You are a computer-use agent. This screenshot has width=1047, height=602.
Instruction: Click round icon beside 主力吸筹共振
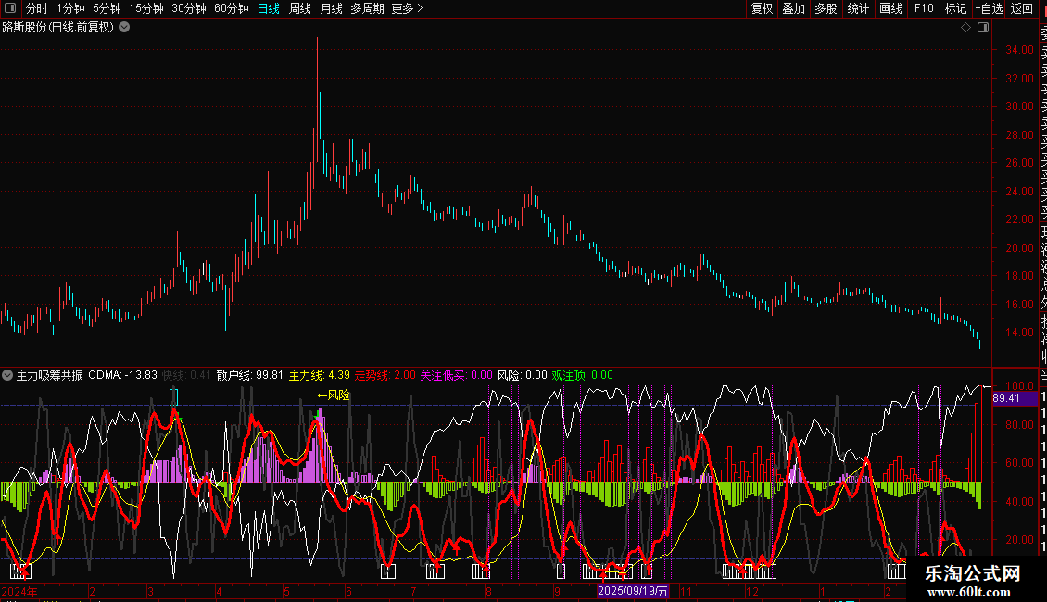[x=7, y=375]
